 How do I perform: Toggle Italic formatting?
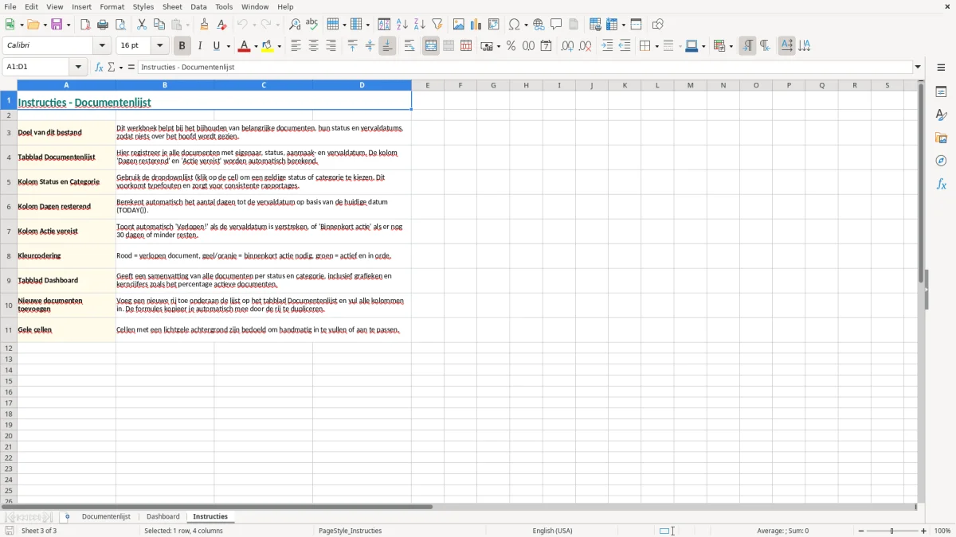pyautogui.click(x=200, y=46)
